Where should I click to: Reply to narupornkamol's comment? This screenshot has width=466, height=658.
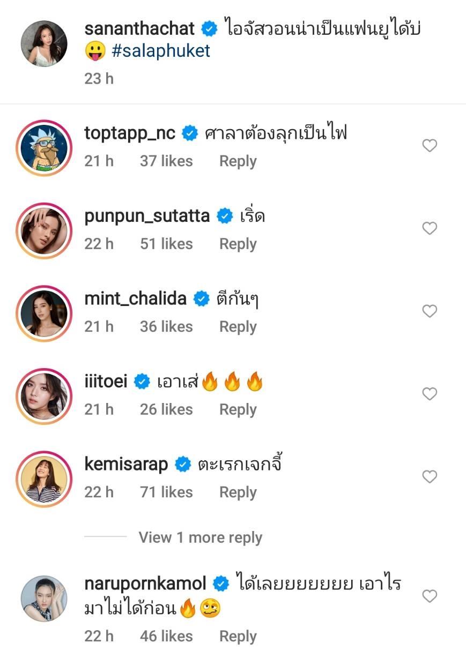point(238,637)
